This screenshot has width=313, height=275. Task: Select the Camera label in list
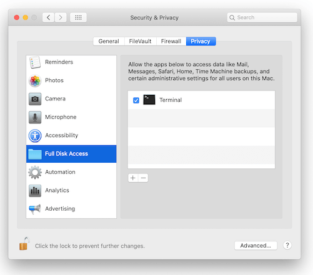click(56, 99)
